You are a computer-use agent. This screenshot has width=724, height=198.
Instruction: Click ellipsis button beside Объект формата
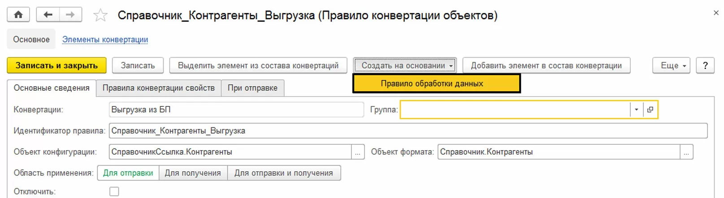point(686,152)
